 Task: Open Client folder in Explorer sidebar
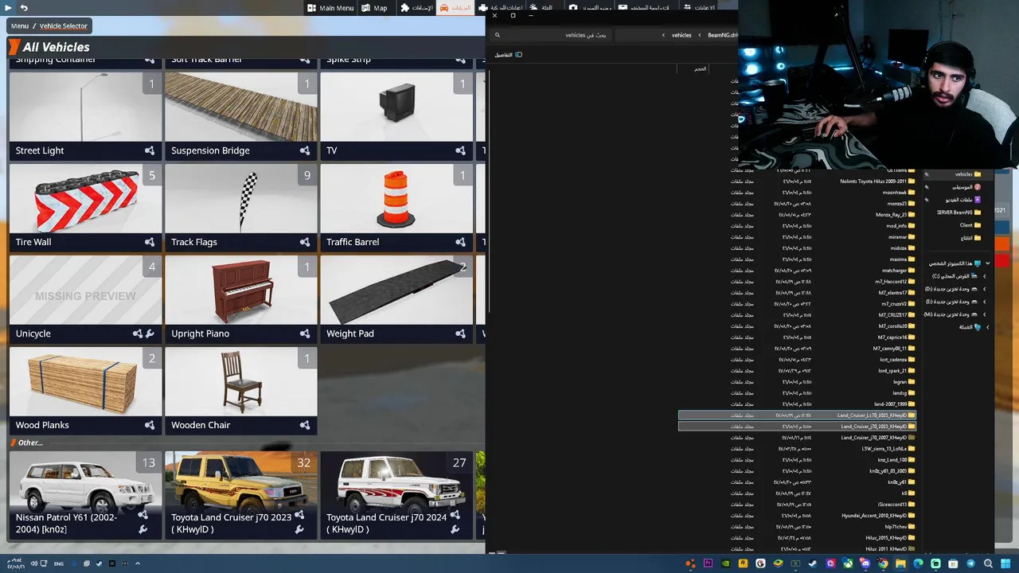pyautogui.click(x=970, y=225)
